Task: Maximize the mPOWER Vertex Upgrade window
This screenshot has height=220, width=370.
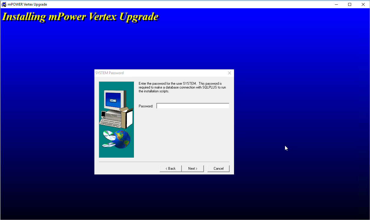Action: pyautogui.click(x=350, y=4)
